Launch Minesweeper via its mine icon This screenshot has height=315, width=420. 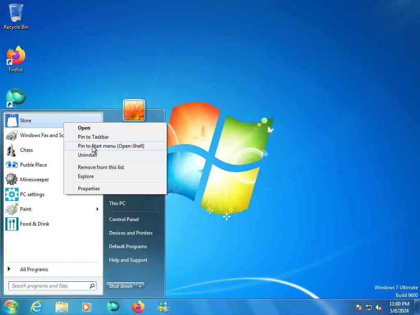tap(12, 180)
